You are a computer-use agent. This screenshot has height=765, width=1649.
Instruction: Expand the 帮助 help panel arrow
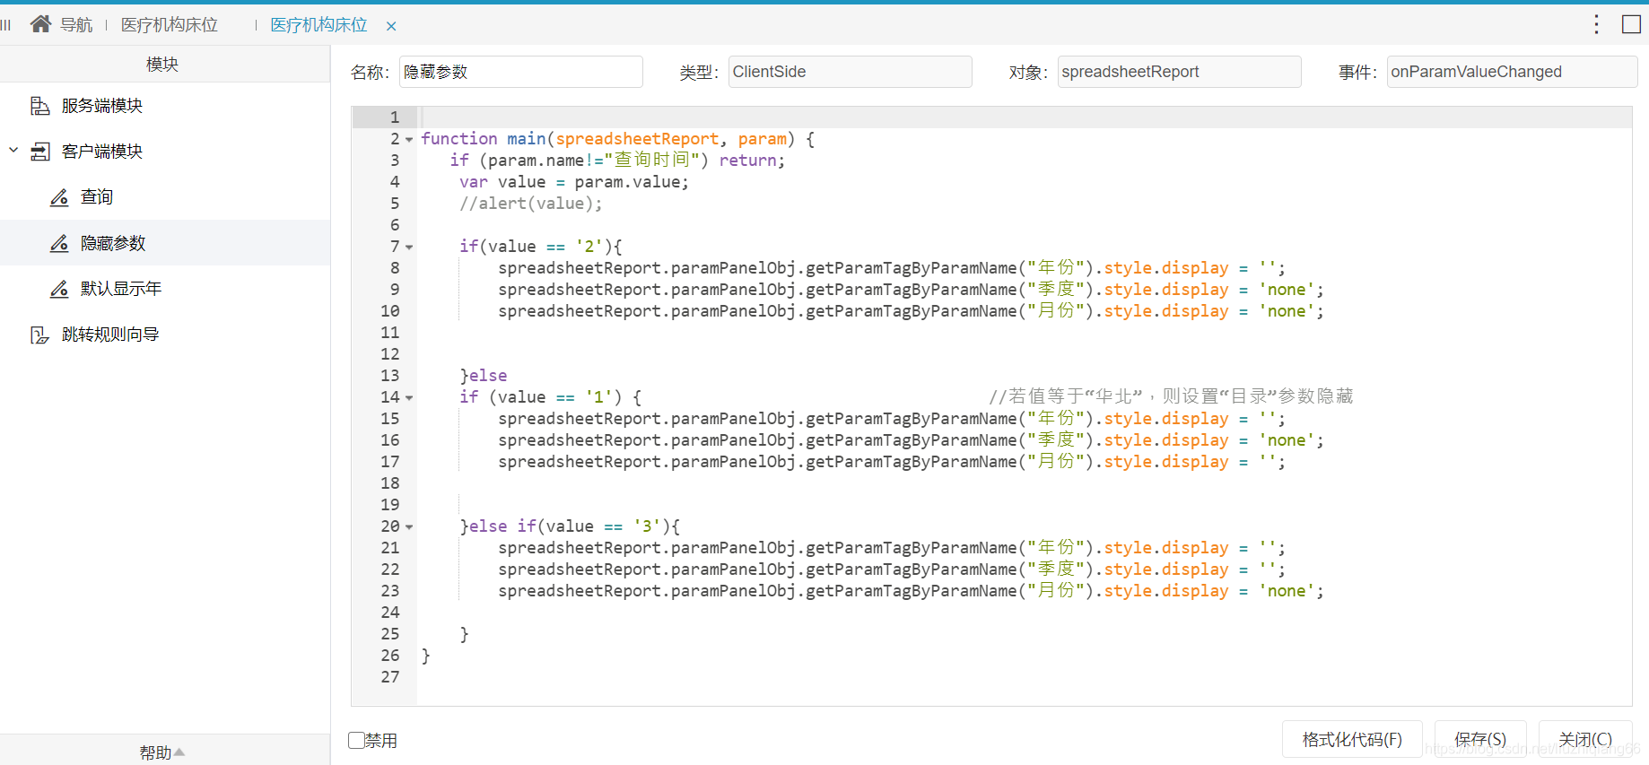pyautogui.click(x=179, y=752)
